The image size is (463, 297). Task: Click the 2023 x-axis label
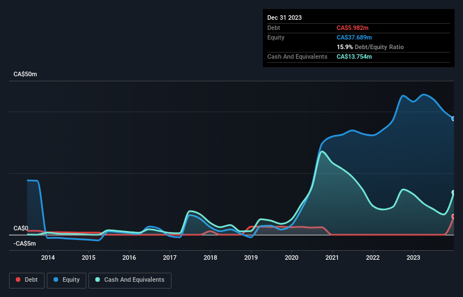(x=413, y=257)
